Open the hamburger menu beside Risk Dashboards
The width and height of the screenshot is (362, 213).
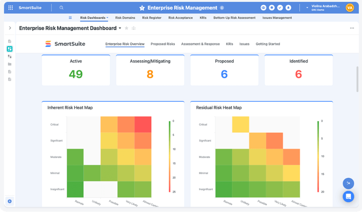70,18
